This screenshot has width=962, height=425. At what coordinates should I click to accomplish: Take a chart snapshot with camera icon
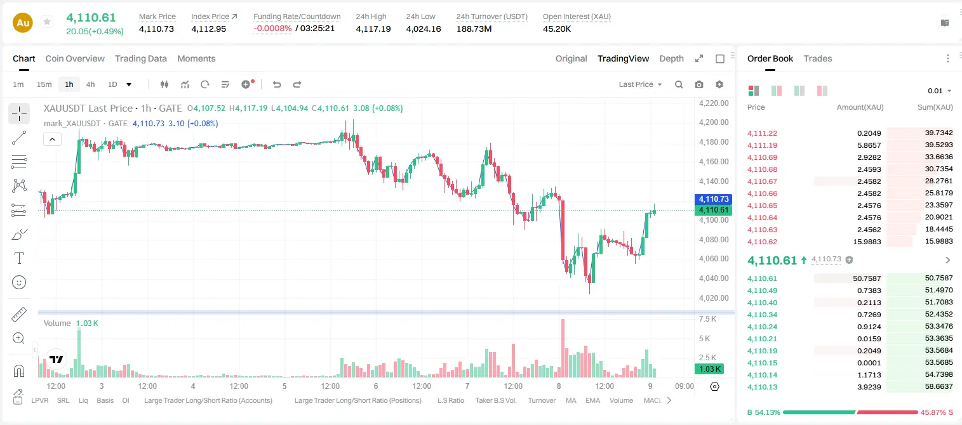[x=699, y=84]
